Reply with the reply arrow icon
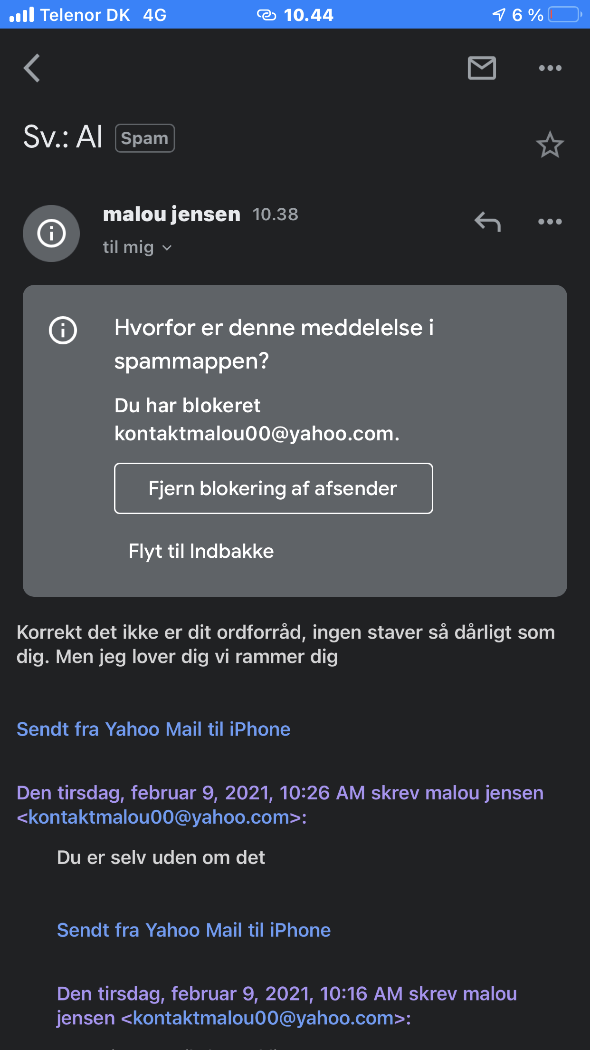590x1050 pixels. [x=487, y=222]
